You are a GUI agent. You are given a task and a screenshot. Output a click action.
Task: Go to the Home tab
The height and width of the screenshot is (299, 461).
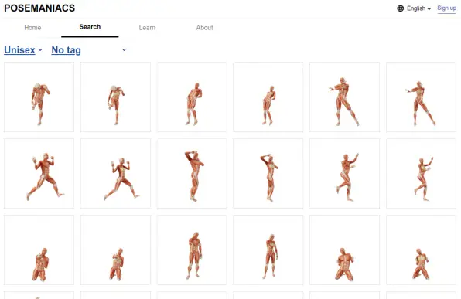(32, 28)
